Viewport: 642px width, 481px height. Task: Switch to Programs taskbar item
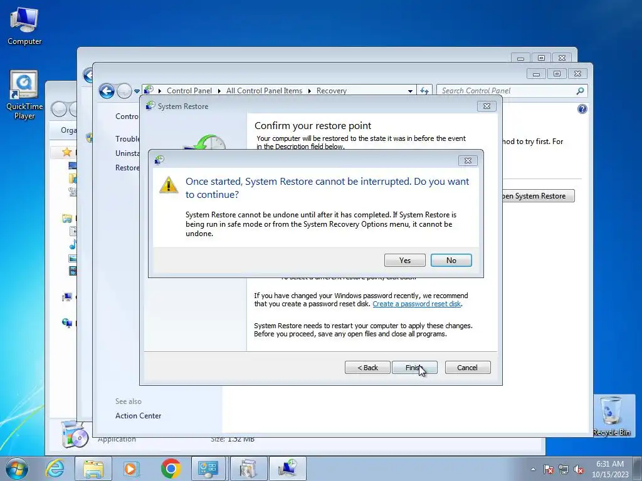248,468
